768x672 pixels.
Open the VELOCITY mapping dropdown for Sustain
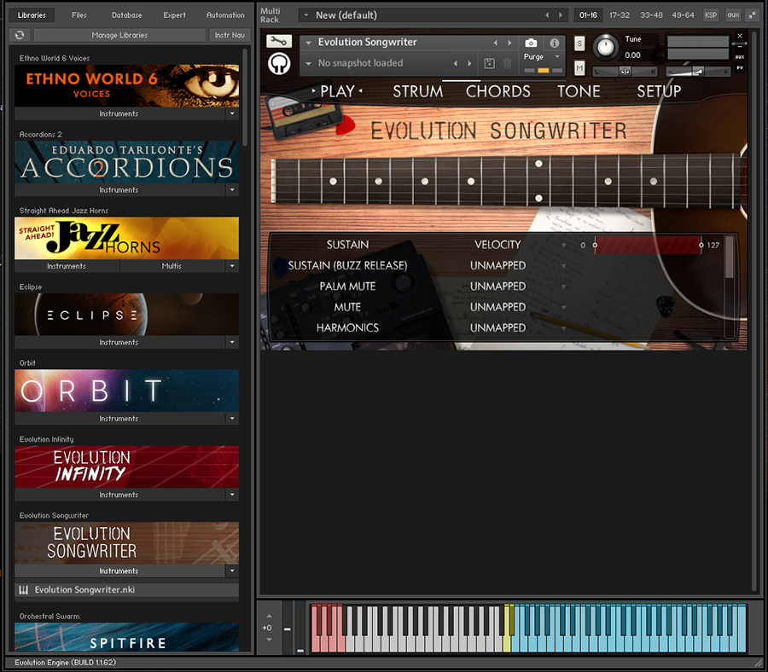(564, 246)
